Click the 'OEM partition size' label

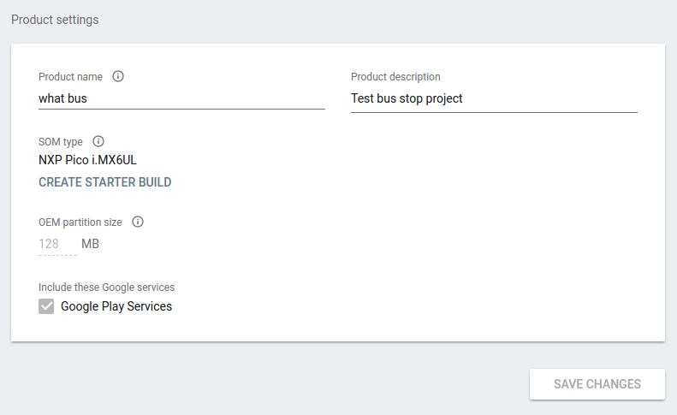[x=80, y=222]
